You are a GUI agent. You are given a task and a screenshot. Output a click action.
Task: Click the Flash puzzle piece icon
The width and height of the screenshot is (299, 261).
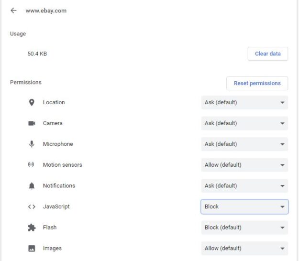[x=32, y=228]
